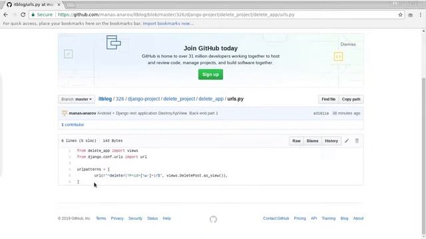Open a new browser tab
Image resolution: width=426 pixels, height=239 pixels.
[71, 5]
